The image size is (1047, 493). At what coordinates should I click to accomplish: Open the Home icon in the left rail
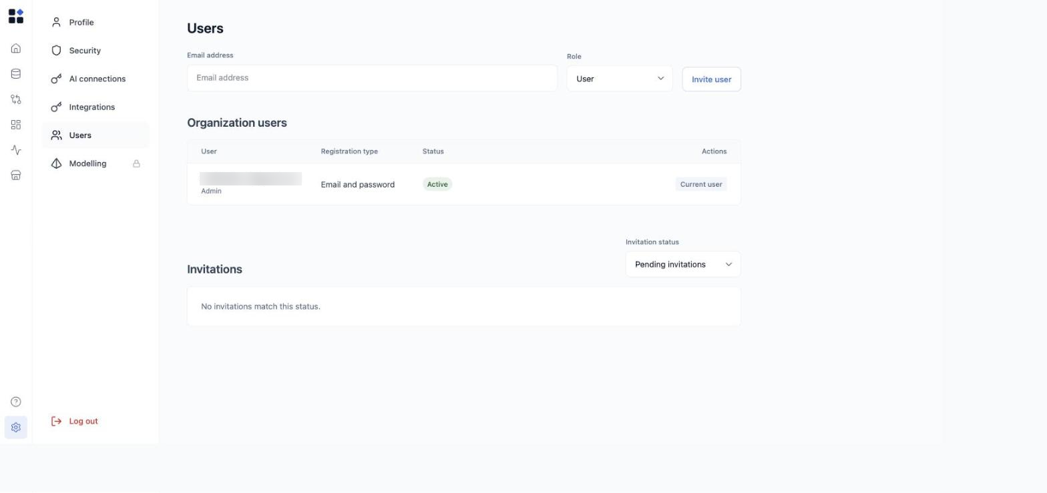pyautogui.click(x=16, y=49)
